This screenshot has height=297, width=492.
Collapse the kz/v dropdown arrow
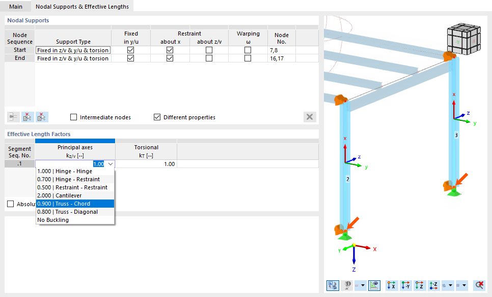(x=111, y=164)
